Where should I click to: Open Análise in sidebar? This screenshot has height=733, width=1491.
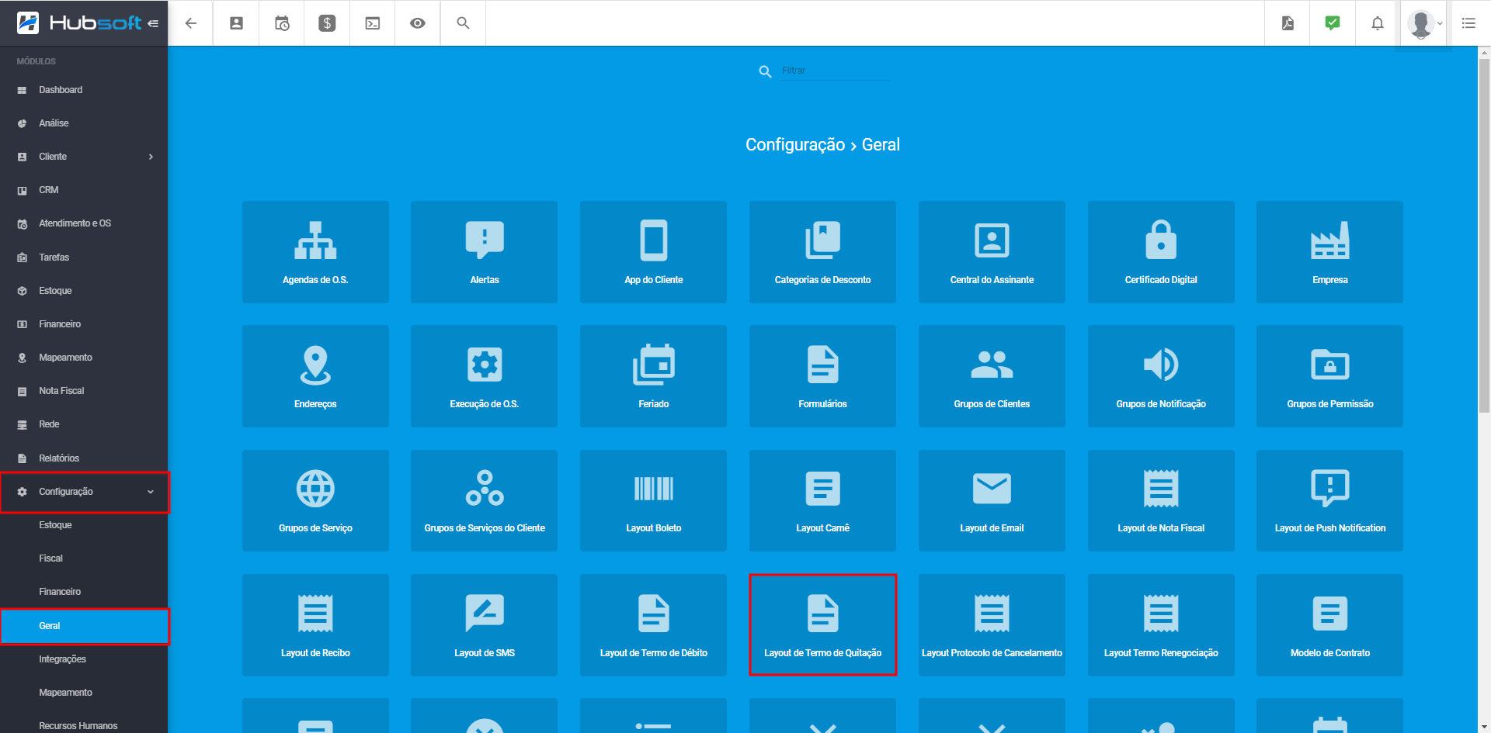pos(84,123)
